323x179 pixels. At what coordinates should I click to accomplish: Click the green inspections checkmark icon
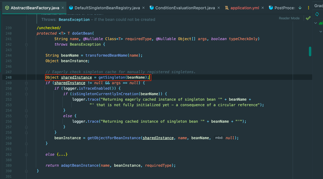(x=308, y=18)
